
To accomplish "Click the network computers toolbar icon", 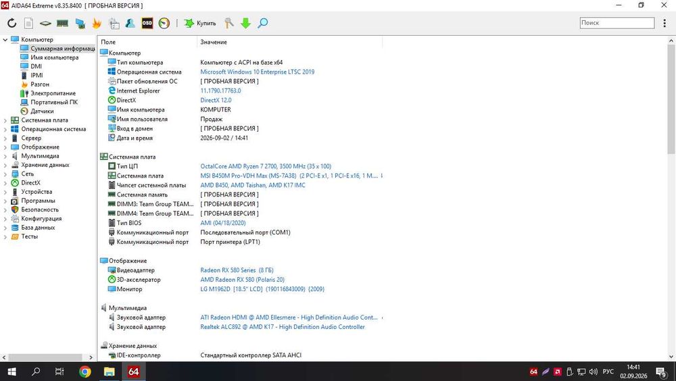I will coord(80,23).
